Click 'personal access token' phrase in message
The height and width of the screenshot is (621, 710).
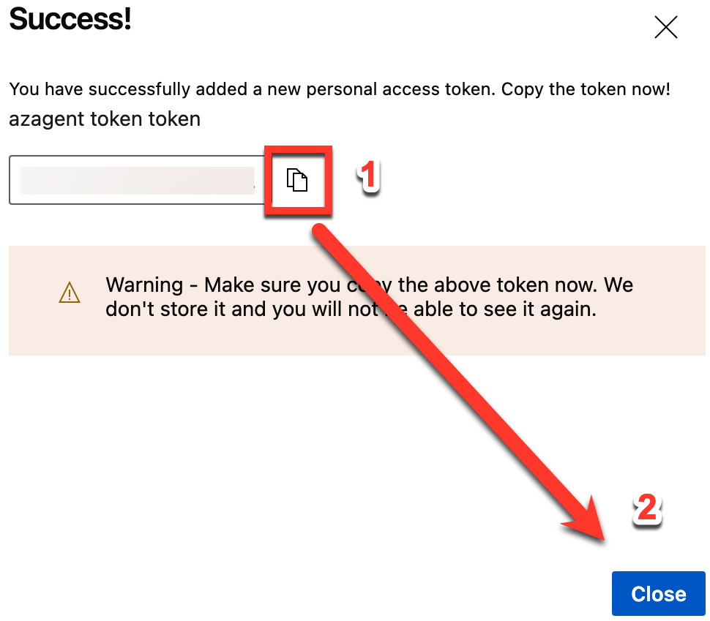click(x=400, y=89)
